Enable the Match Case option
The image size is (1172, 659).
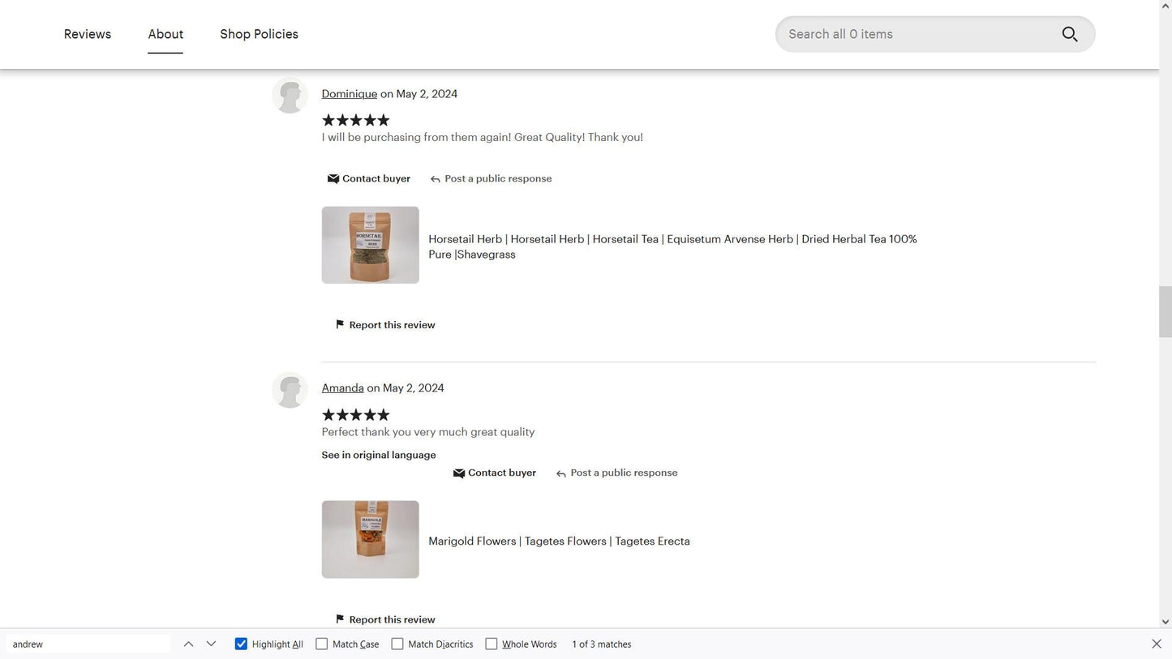322,644
